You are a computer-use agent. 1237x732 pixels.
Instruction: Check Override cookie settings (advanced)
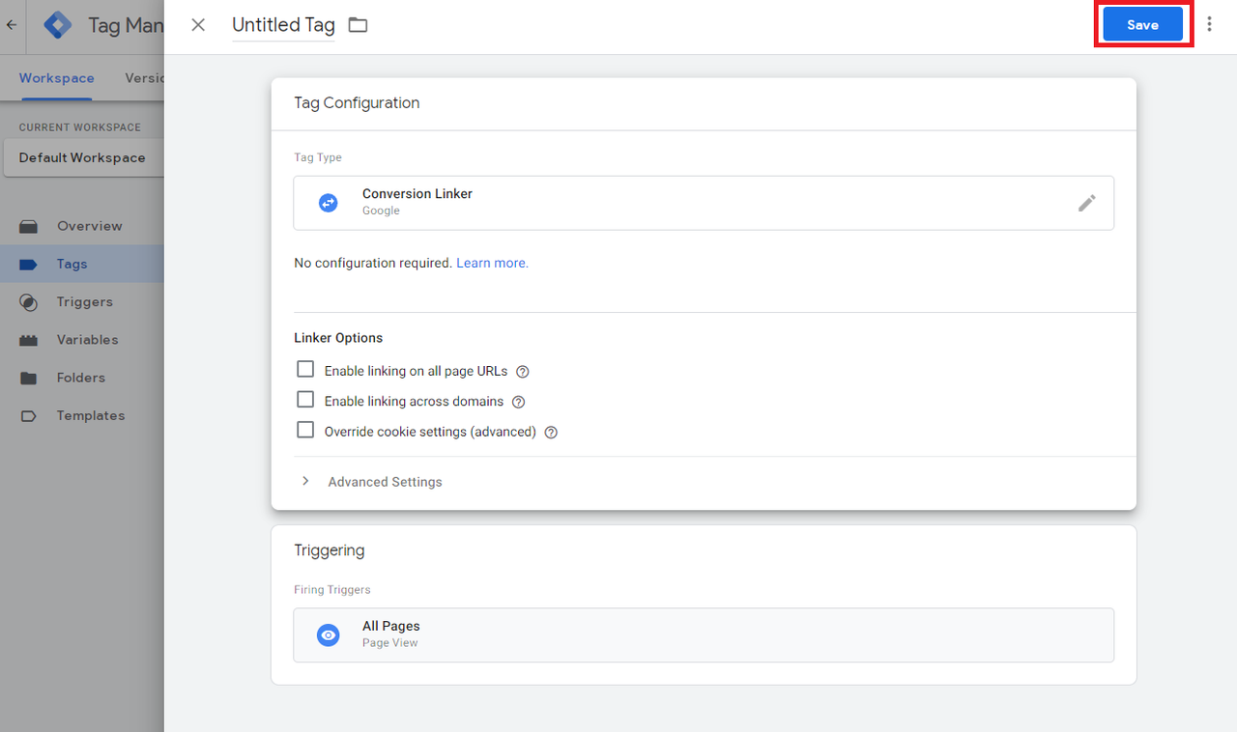click(x=305, y=430)
